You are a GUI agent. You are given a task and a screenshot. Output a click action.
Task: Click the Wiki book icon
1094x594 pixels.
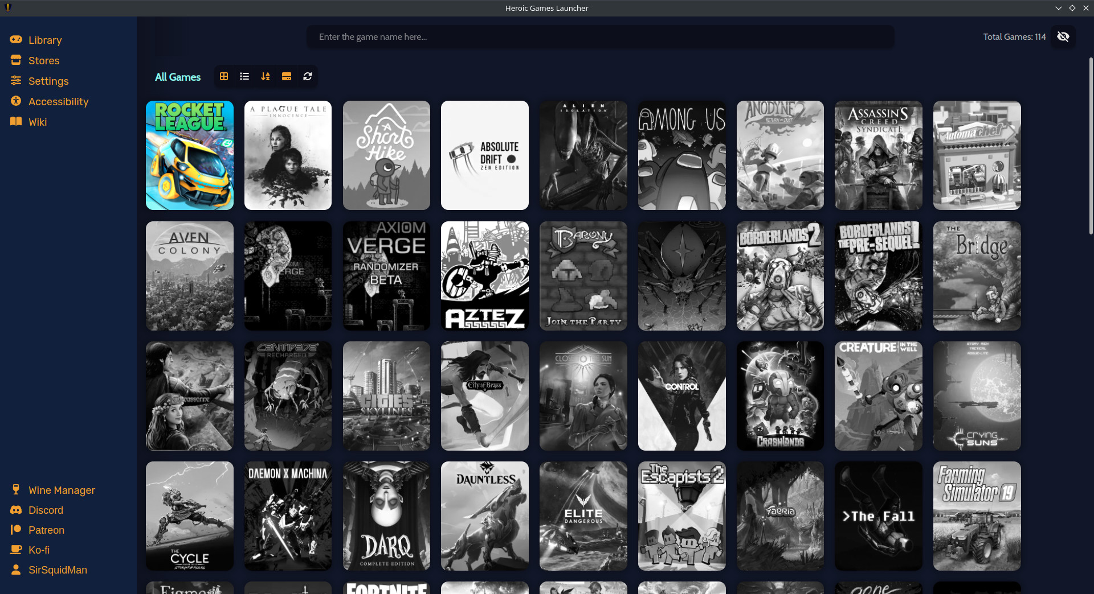tap(16, 122)
